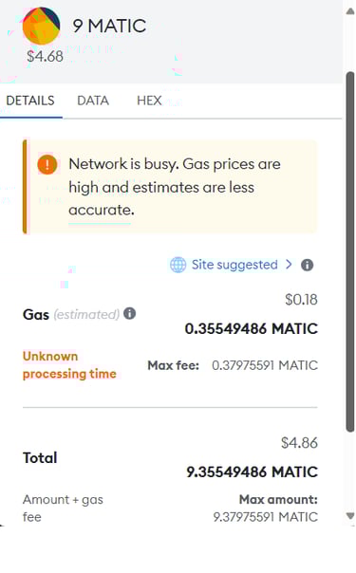This screenshot has width=356, height=573.
Task: Click info icon next to Site suggested
Action: [307, 265]
